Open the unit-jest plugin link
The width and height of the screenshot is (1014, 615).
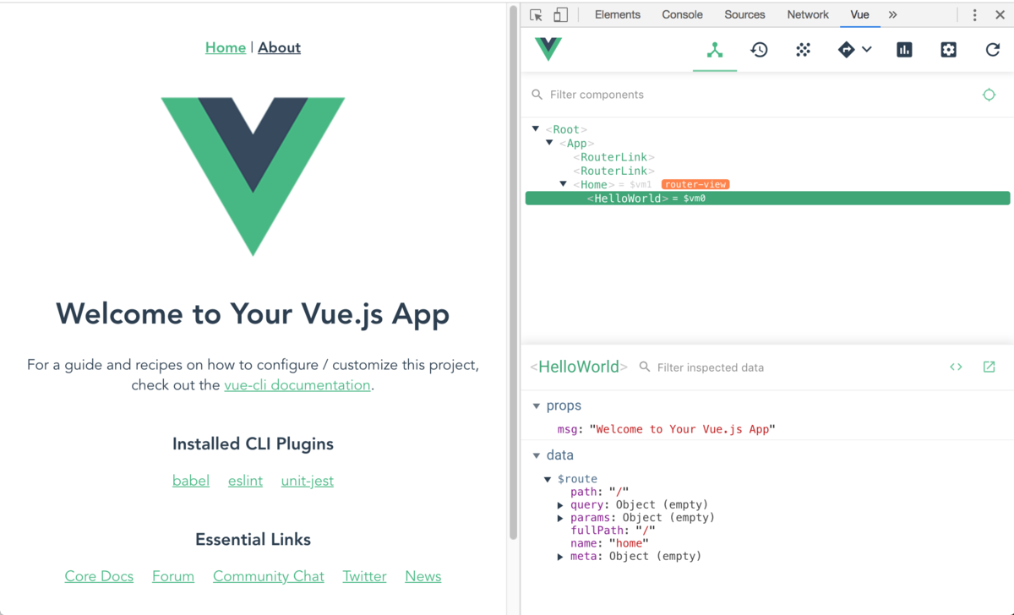pyautogui.click(x=308, y=481)
